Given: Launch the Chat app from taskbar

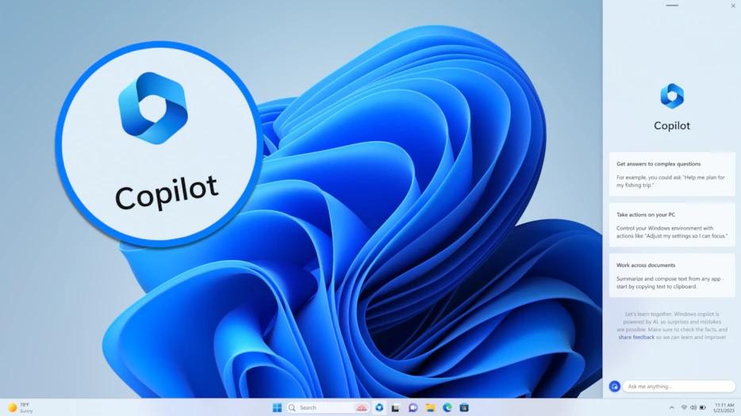Looking at the screenshot, I should click(x=413, y=407).
